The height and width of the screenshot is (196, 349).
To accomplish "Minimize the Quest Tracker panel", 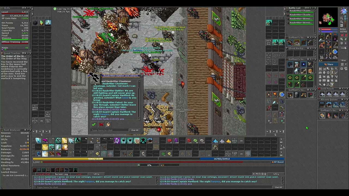I will tap(28, 53).
